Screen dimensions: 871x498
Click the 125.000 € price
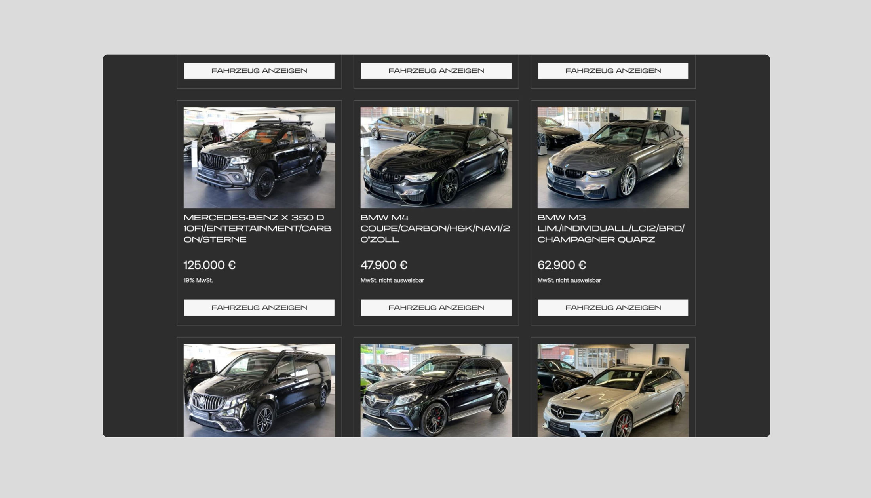coord(209,265)
